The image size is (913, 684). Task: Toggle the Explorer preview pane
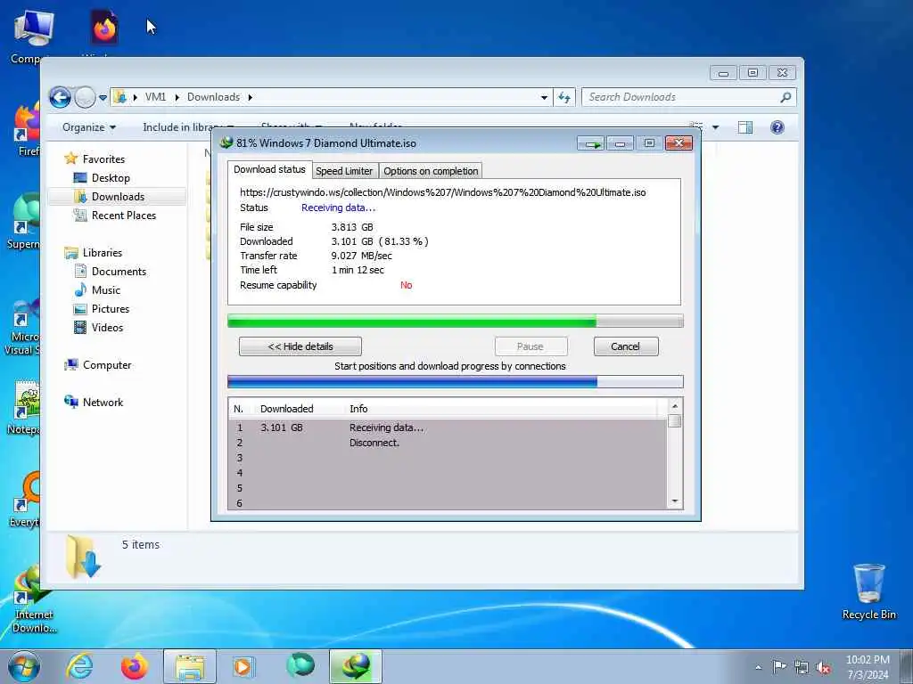(x=745, y=127)
